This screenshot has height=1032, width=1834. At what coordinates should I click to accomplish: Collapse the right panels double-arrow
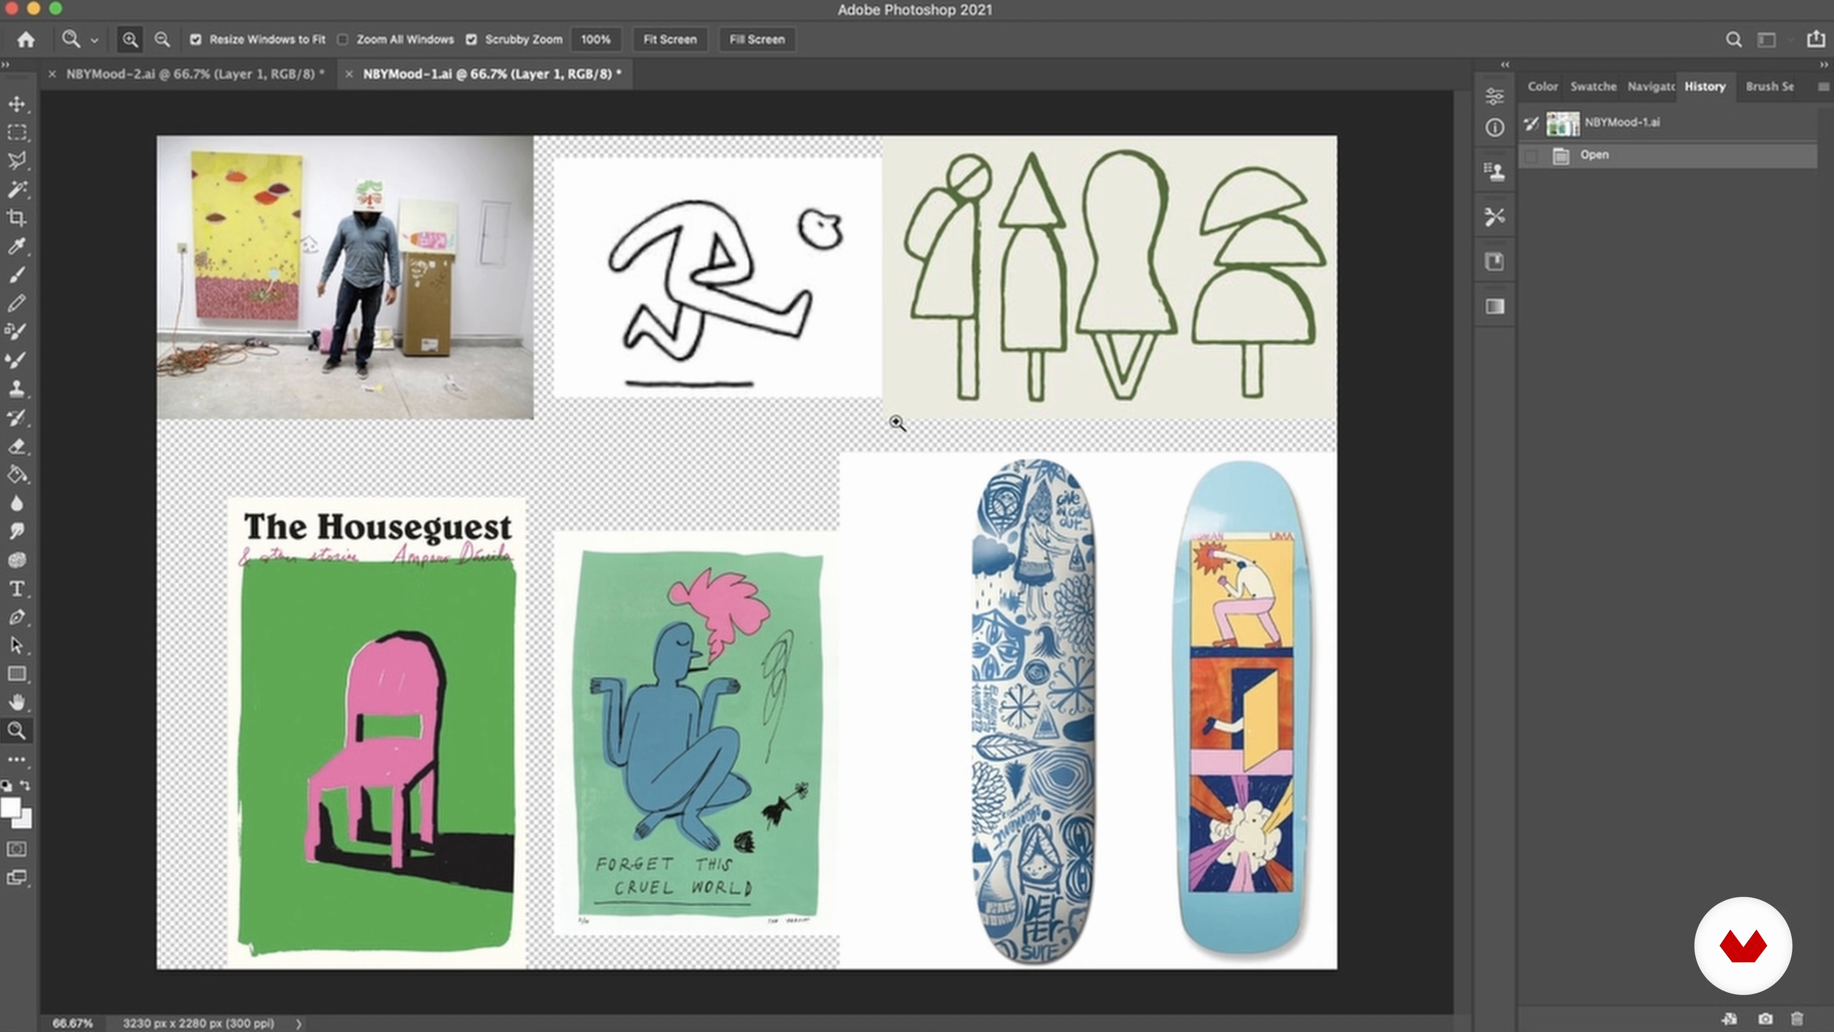coord(1824,65)
